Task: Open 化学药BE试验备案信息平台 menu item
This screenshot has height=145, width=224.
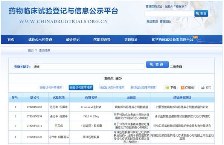Action: [x=172, y=40]
